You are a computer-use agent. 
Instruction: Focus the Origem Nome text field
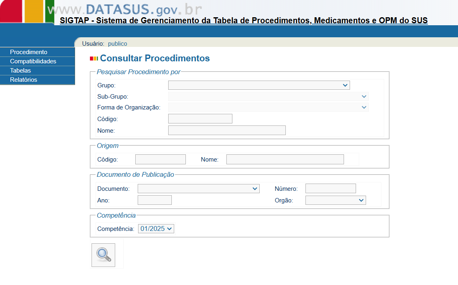tap(285, 160)
